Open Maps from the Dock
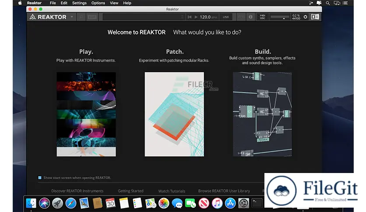Viewport: 366px width, 212px height. coord(151,203)
